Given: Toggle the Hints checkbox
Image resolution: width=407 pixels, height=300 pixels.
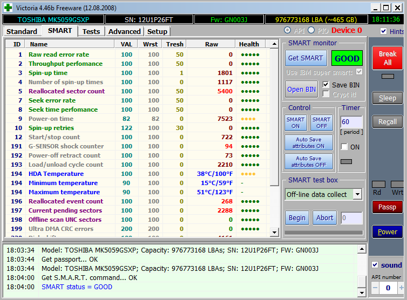Looking at the screenshot, I should point(383,31).
